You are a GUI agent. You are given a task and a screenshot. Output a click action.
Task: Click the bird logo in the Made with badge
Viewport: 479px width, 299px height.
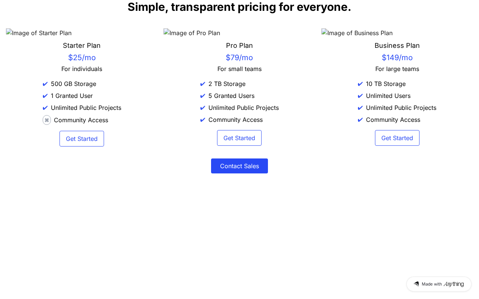point(416,284)
